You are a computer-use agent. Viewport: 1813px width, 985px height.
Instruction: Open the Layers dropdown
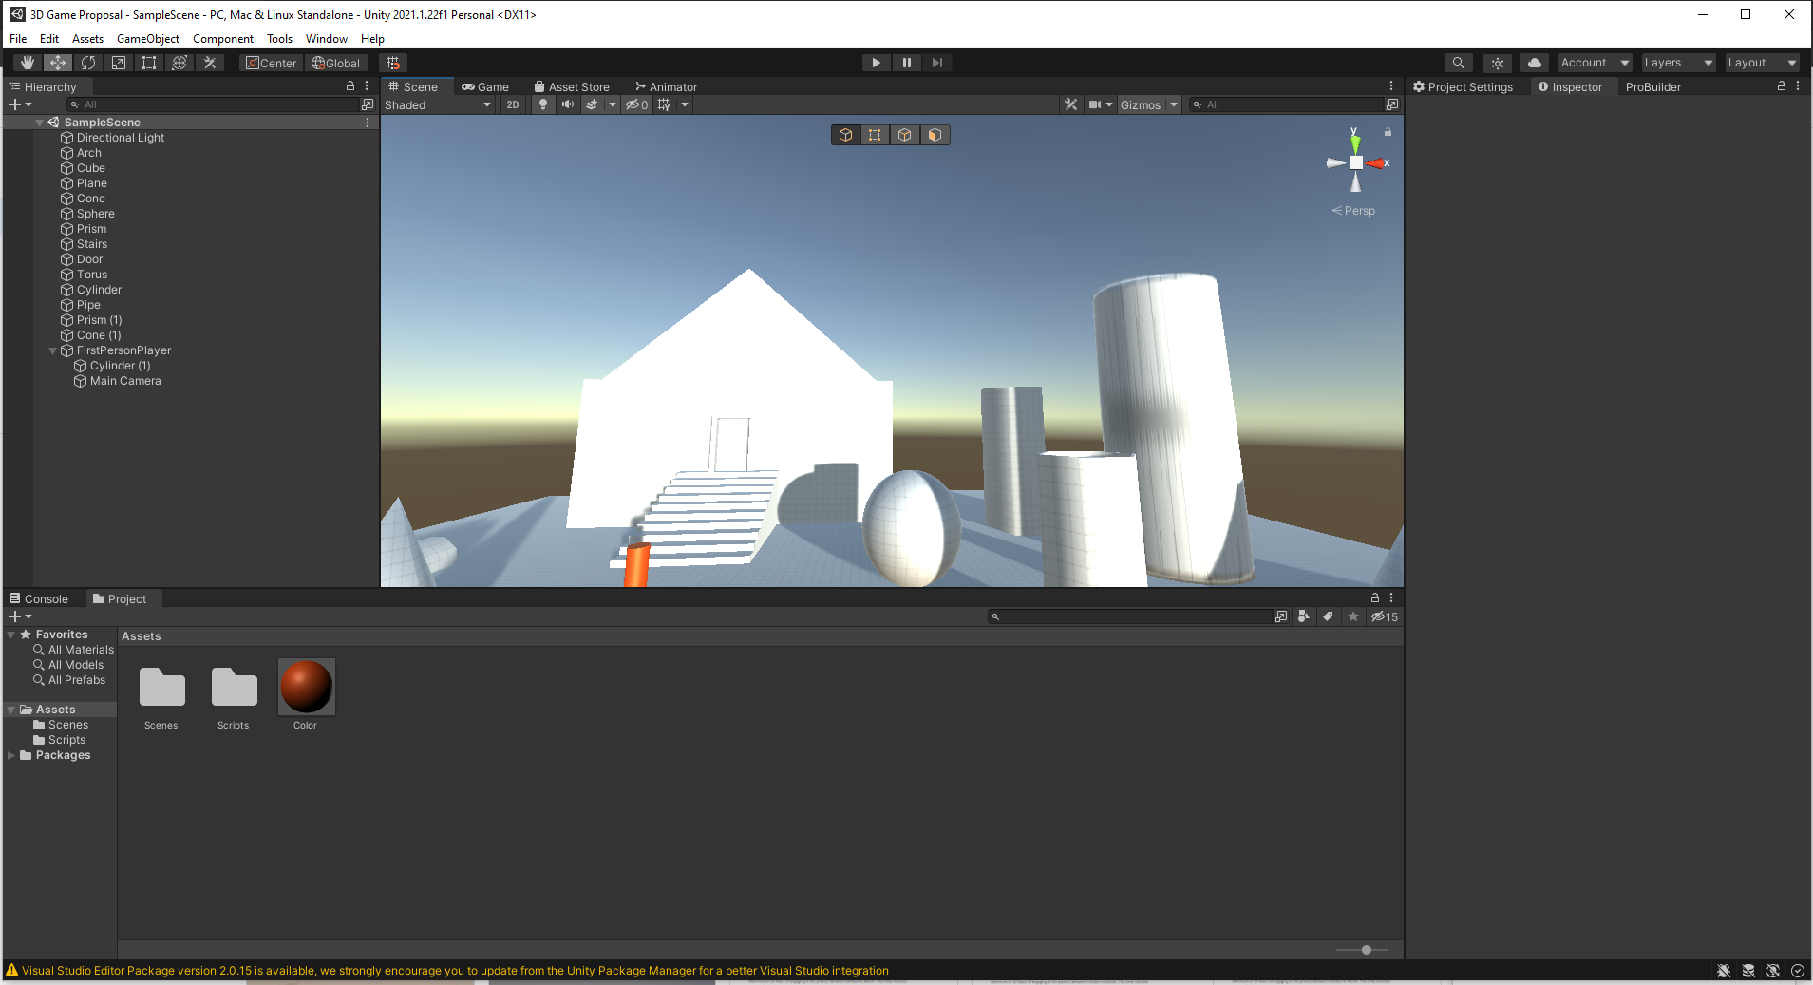pyautogui.click(x=1677, y=63)
